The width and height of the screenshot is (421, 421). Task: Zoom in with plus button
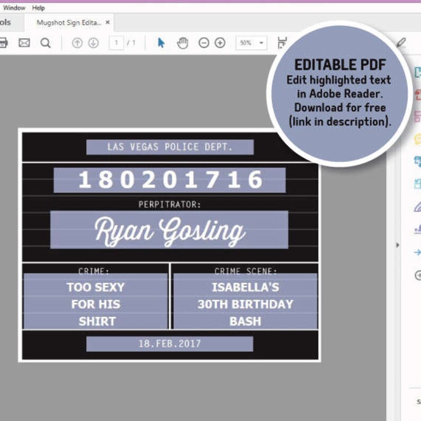[220, 43]
